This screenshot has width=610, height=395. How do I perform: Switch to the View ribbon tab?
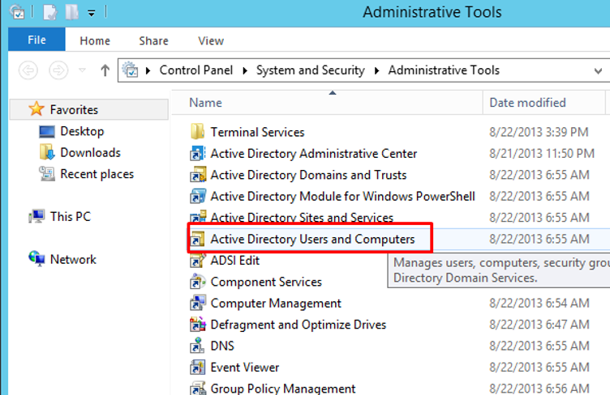tap(211, 40)
